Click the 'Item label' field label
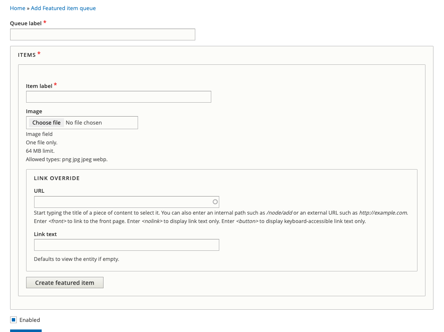 39,86
